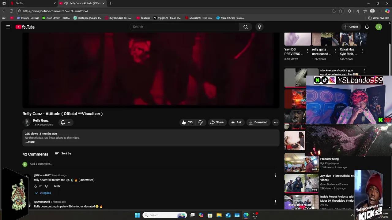Open the favorites list icon in toolbar
392x220 pixels.
[365, 11]
